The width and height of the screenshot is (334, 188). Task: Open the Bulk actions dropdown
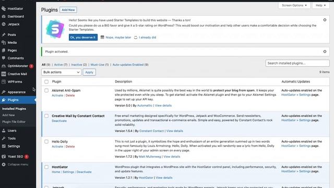coord(62,72)
